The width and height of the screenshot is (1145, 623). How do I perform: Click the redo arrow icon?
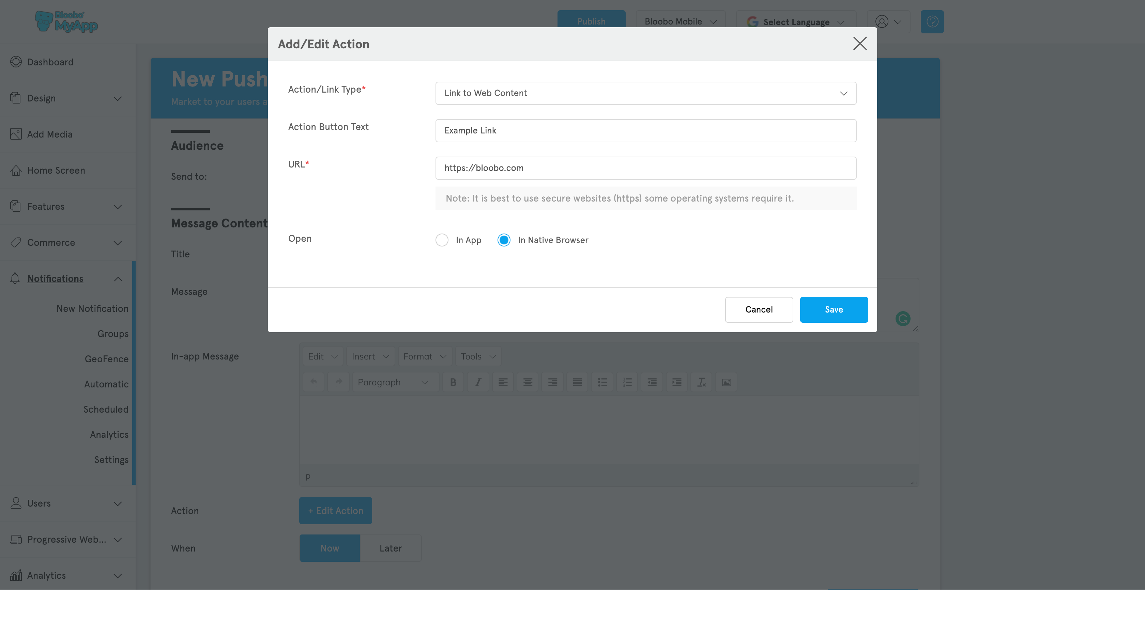pyautogui.click(x=338, y=382)
